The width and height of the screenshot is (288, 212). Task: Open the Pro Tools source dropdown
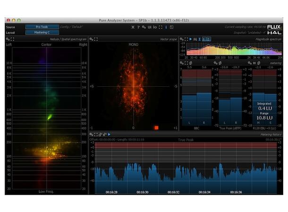42,27
